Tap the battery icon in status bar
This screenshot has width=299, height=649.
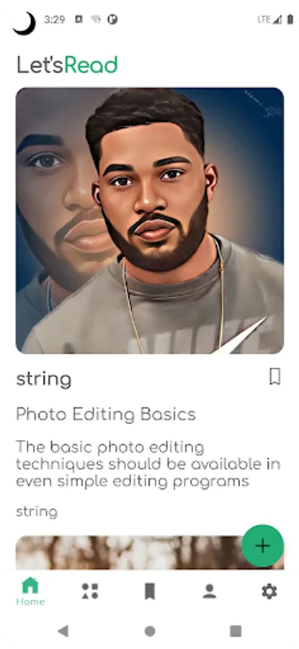coord(290,19)
